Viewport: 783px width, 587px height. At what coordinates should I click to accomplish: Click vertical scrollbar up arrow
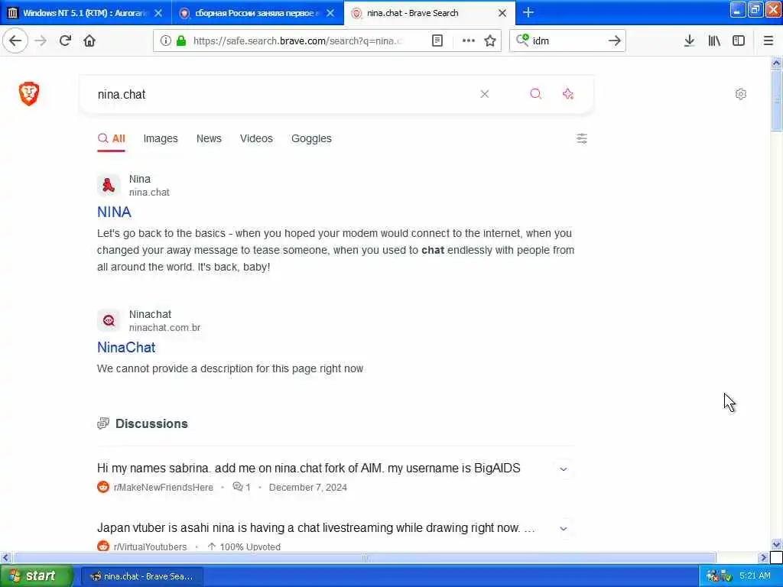(x=776, y=63)
